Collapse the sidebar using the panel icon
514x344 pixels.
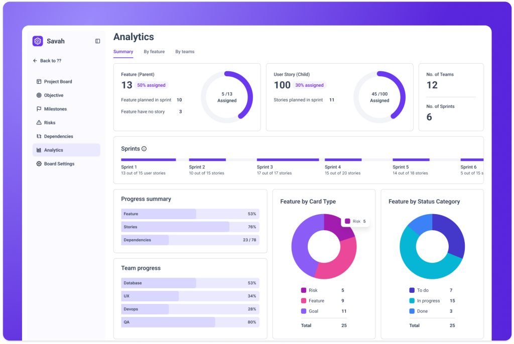click(98, 41)
